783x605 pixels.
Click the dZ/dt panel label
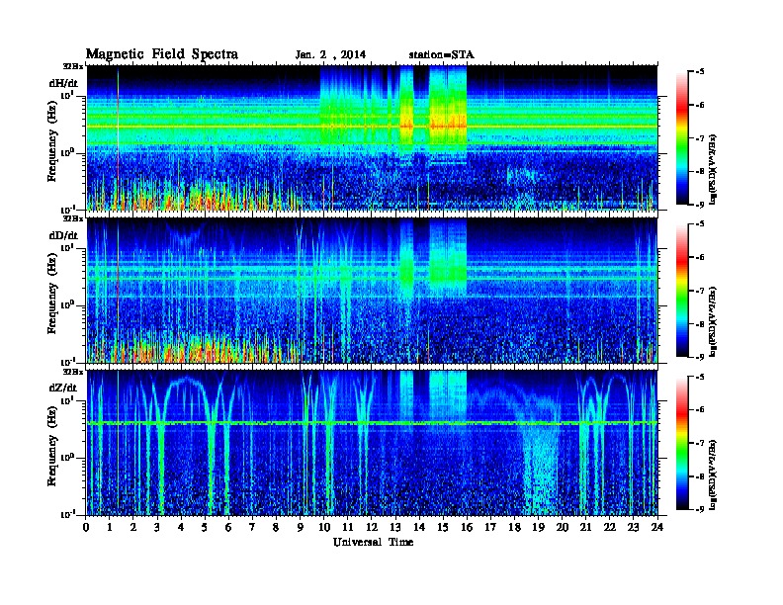click(x=63, y=388)
